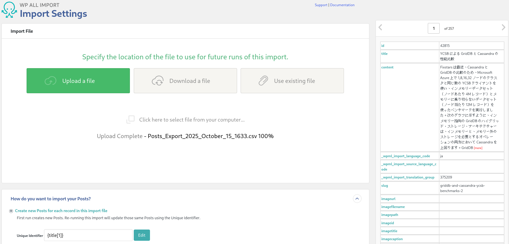Click the download cloud icon
Image resolution: width=509 pixels, height=244 pixels.
[158, 81]
